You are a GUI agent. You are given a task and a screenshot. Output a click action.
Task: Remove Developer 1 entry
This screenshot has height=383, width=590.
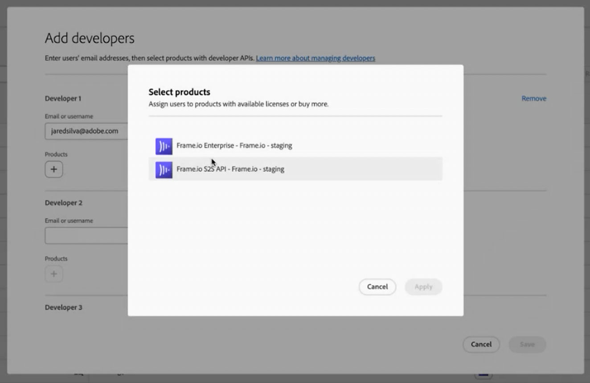(534, 98)
